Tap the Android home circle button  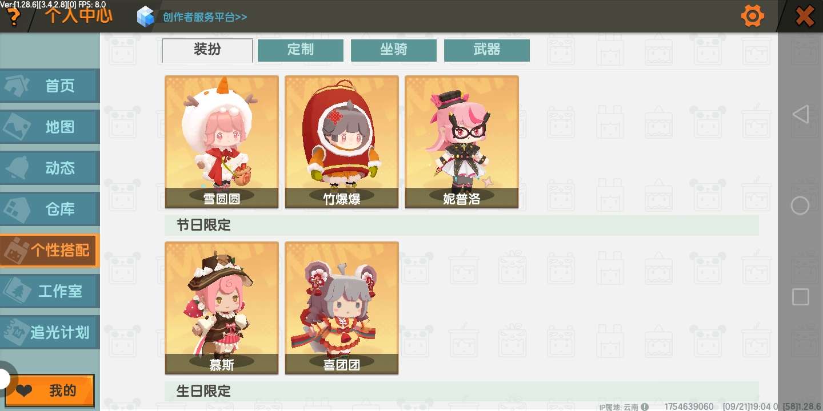800,205
